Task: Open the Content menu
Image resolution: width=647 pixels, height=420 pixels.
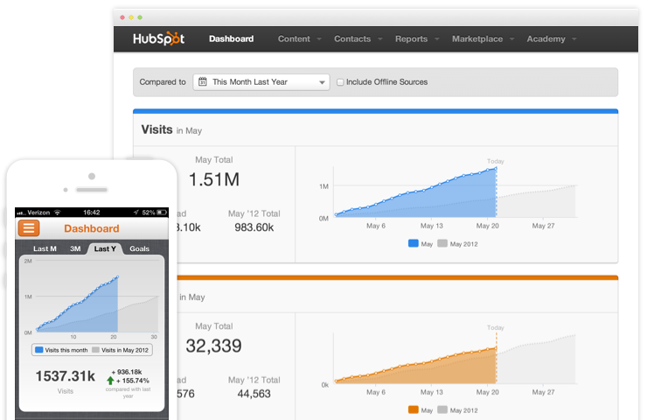Action: tap(294, 38)
